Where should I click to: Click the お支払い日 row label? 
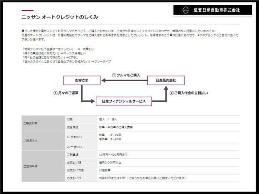click(x=74, y=178)
